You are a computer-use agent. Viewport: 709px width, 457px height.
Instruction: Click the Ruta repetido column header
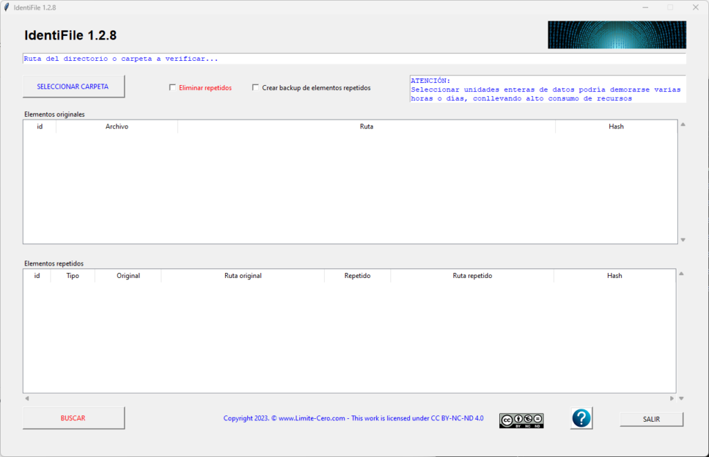[472, 275]
